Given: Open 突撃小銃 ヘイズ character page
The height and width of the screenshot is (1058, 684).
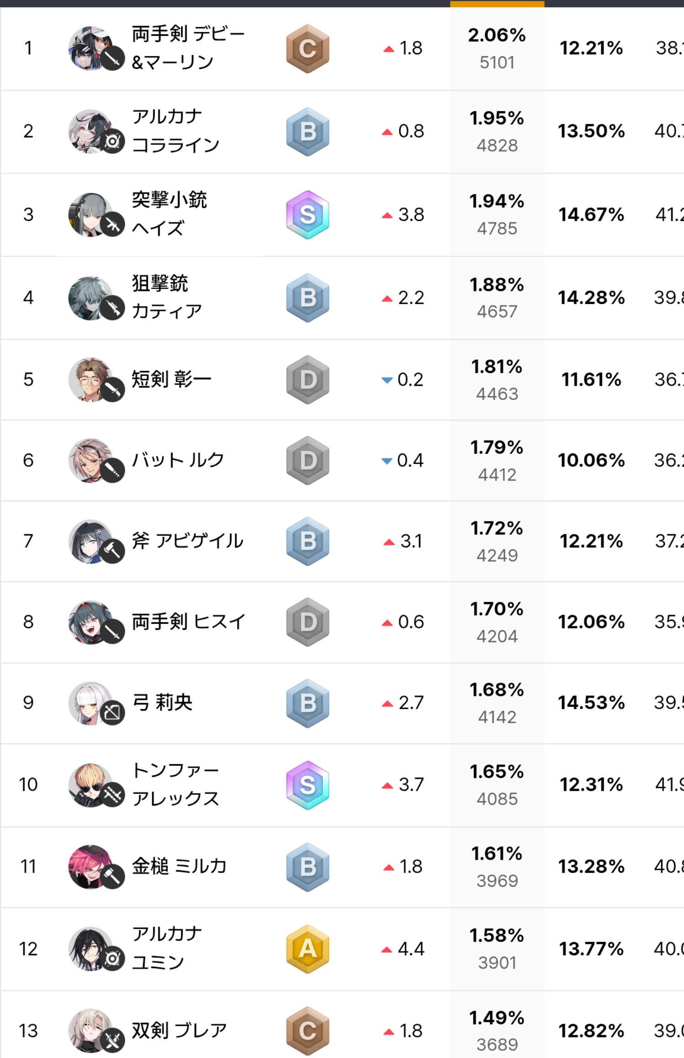Looking at the screenshot, I should click(x=169, y=214).
